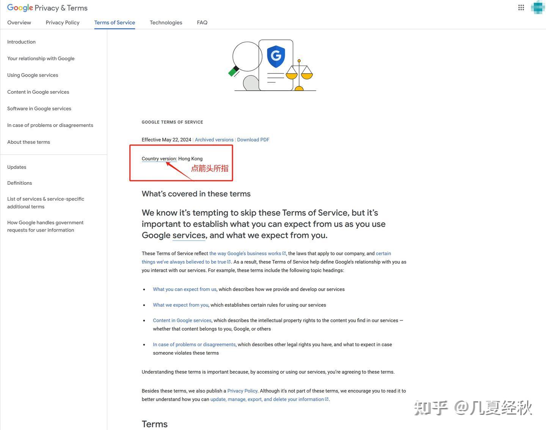Image resolution: width=546 pixels, height=430 pixels.
Task: Jump to About these terms
Action: [x=28, y=142]
